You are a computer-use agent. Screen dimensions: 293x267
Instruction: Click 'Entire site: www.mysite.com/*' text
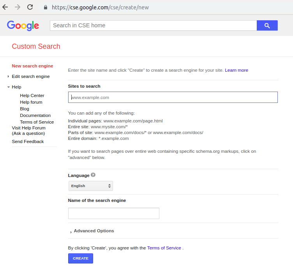pyautogui.click(x=98, y=127)
